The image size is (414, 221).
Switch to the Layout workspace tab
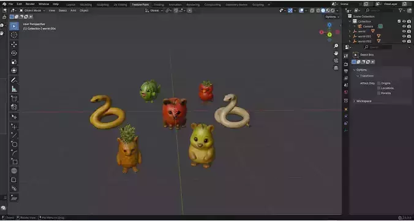click(70, 5)
